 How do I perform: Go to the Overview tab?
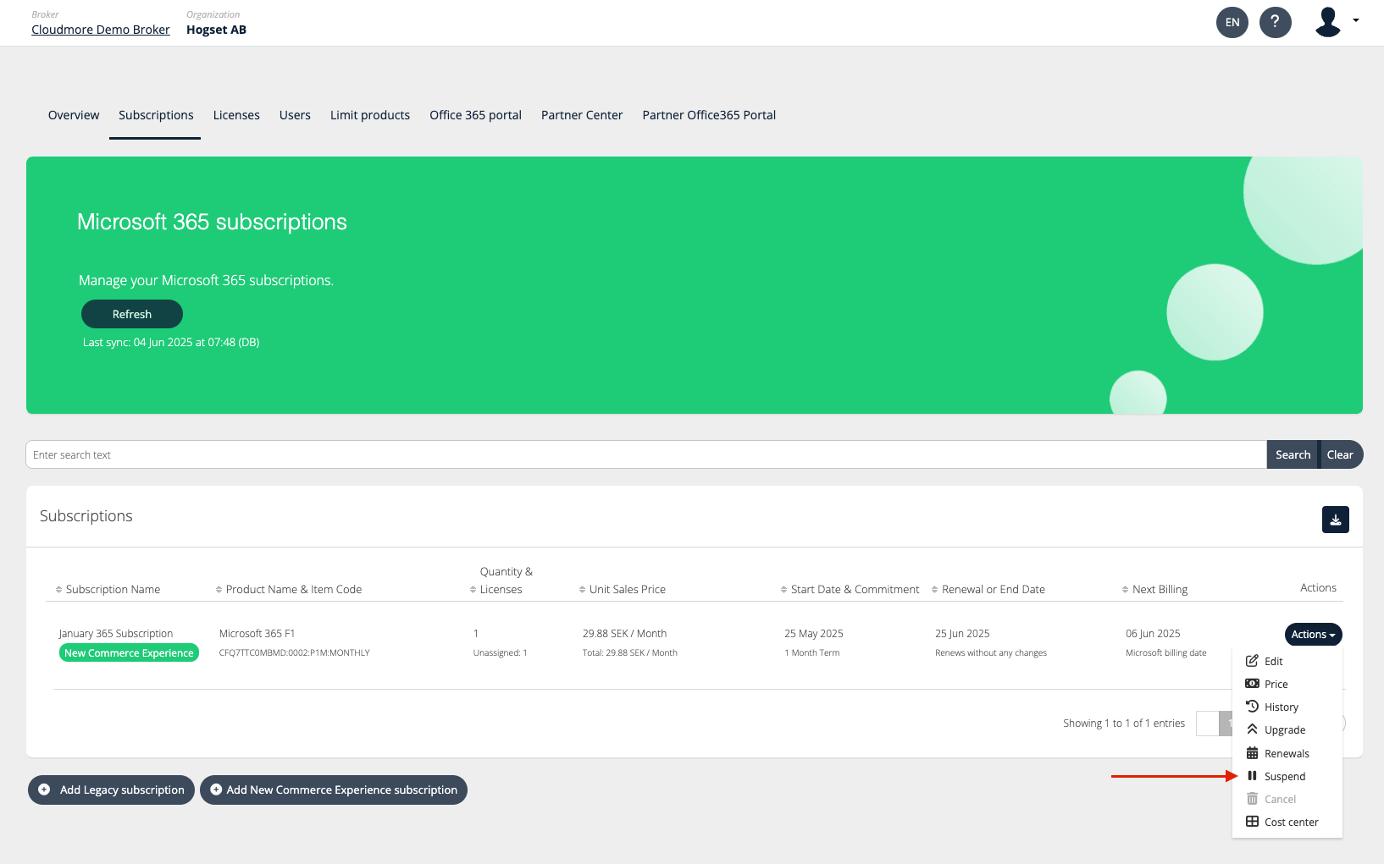coord(74,115)
